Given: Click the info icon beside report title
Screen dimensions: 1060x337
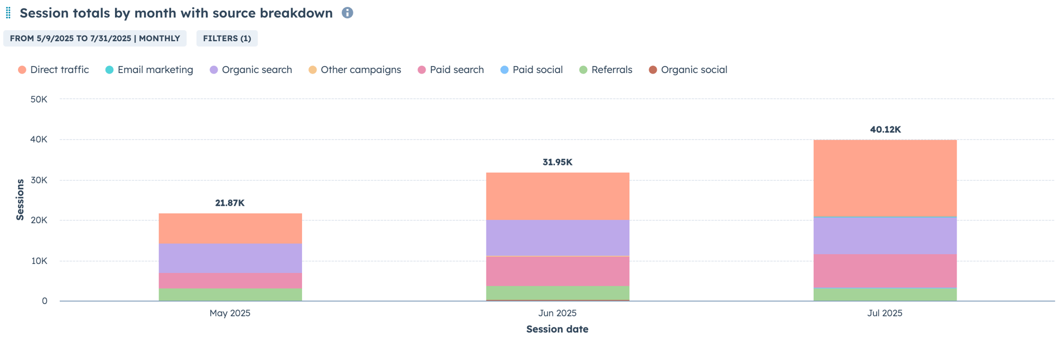Looking at the screenshot, I should click(347, 13).
